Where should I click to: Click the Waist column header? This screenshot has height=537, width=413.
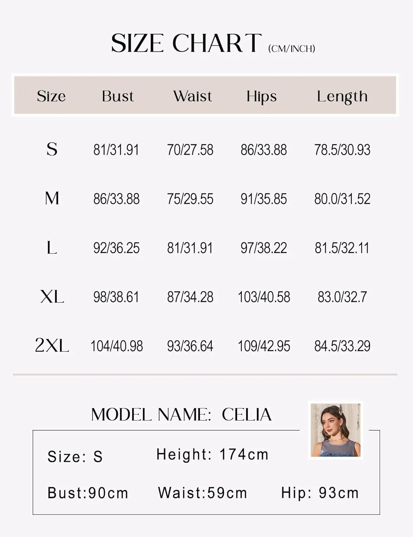(x=193, y=96)
